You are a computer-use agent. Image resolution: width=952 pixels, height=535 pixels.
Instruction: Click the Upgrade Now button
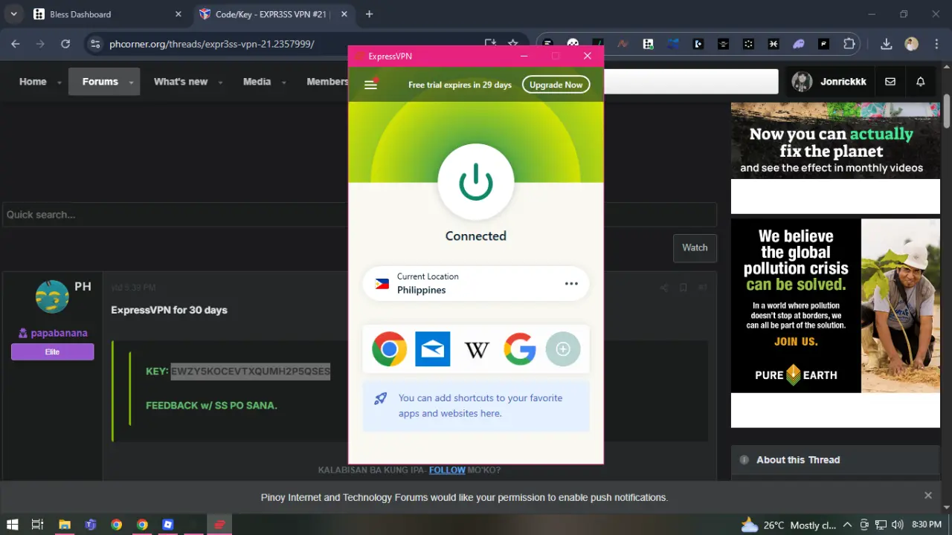click(x=556, y=85)
